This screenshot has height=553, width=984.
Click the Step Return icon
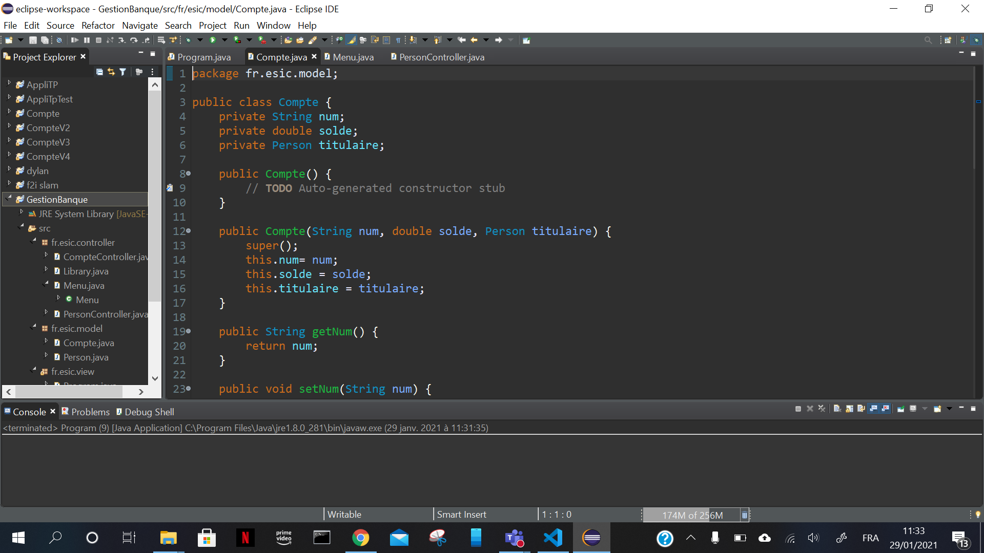coord(147,40)
